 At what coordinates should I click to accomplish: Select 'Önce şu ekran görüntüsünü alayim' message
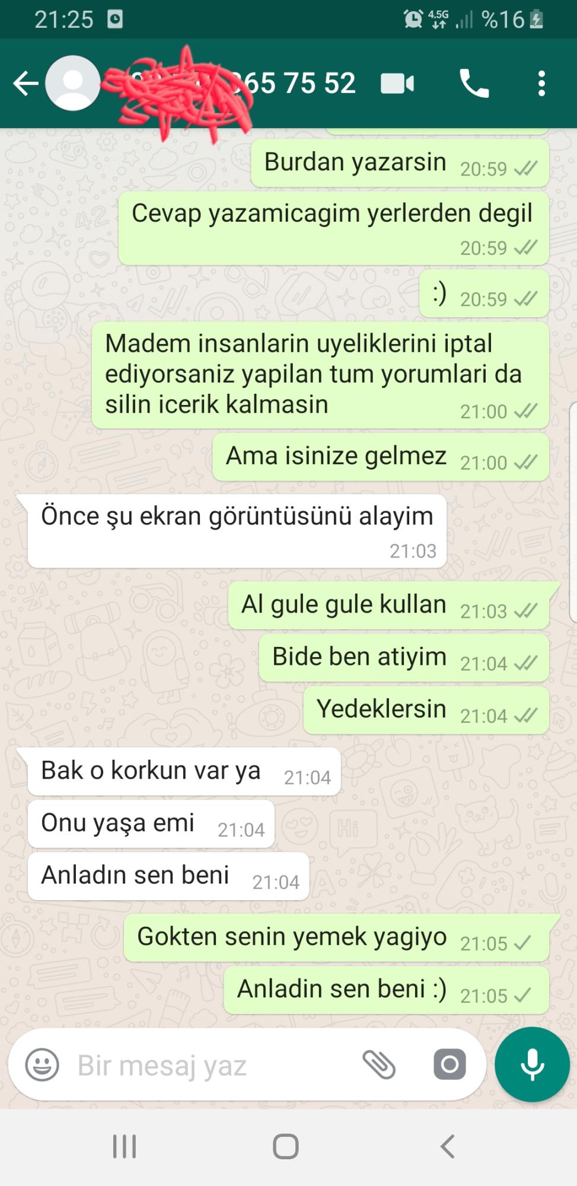click(x=237, y=531)
